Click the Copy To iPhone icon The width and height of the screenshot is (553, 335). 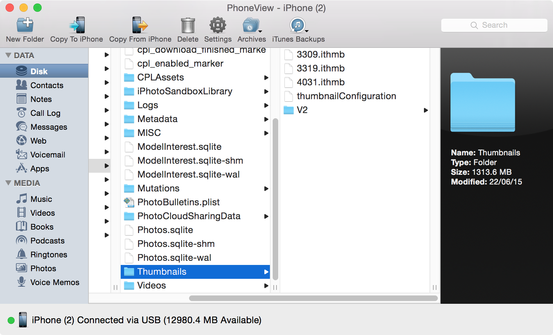pyautogui.click(x=77, y=25)
